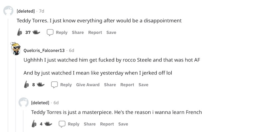Report Quelcris_Falconer13's comment

127,85
